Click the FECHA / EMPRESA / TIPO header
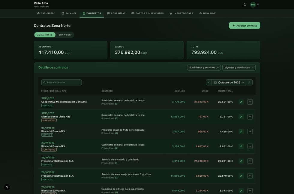 pos(54,91)
